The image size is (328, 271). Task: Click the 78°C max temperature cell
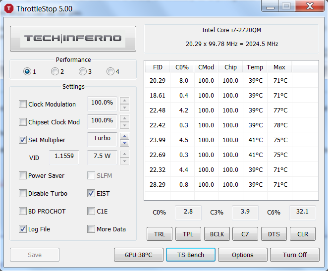[x=280, y=125]
